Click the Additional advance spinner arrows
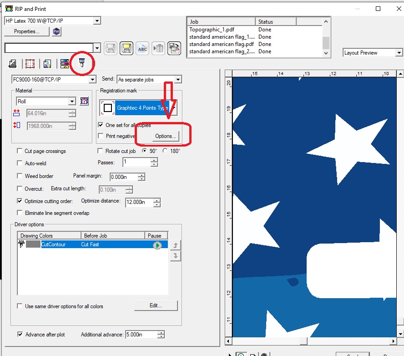The height and width of the screenshot is (356, 404). 161,335
